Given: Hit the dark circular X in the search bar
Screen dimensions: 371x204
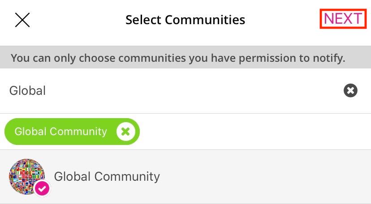Looking at the screenshot, I should [350, 91].
